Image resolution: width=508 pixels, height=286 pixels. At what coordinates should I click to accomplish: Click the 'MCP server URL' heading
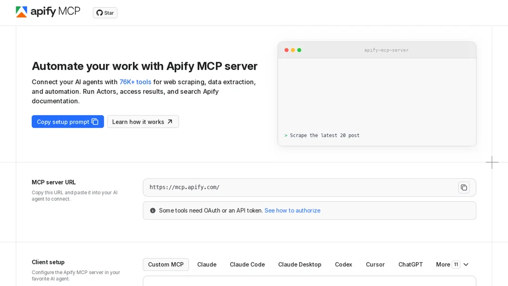pyautogui.click(x=54, y=182)
